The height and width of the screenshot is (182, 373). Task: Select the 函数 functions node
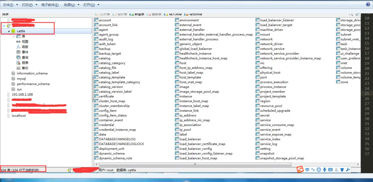[x=25, y=47]
